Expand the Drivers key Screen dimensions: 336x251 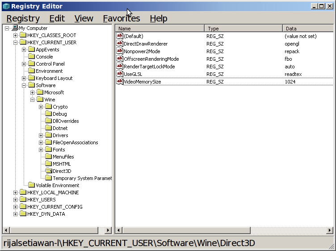pyautogui.click(x=41, y=136)
